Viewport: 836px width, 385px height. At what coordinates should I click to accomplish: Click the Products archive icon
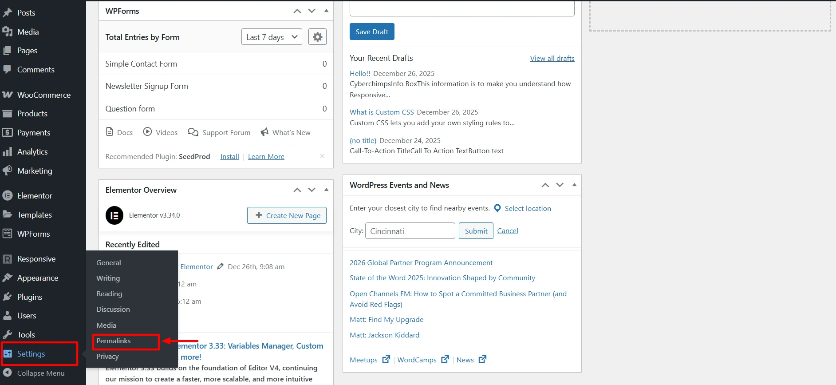pyautogui.click(x=7, y=114)
